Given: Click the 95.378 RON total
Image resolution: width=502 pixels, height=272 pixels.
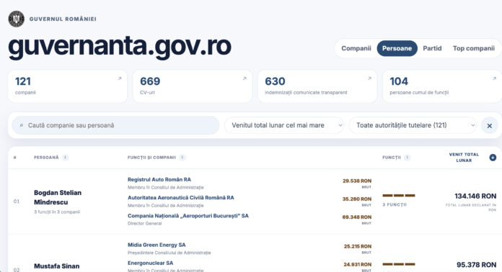Looking at the screenshot, I should [x=476, y=265].
